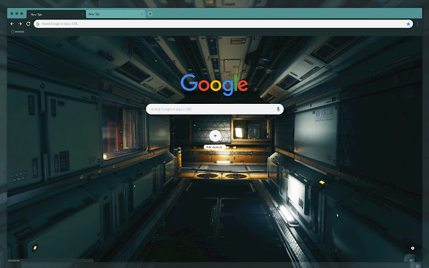Reload the page

pos(28,24)
